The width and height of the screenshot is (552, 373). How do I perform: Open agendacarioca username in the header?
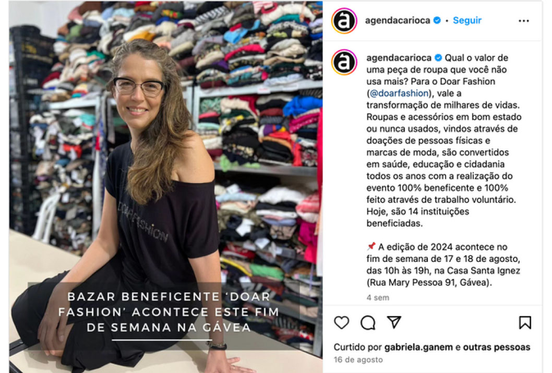tap(398, 20)
